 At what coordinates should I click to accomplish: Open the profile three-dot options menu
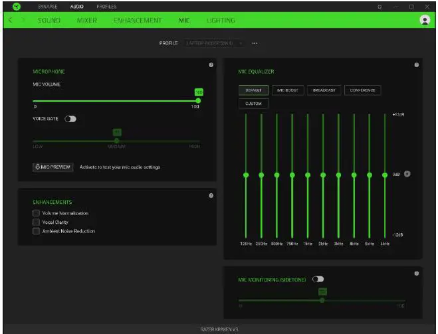coord(255,43)
